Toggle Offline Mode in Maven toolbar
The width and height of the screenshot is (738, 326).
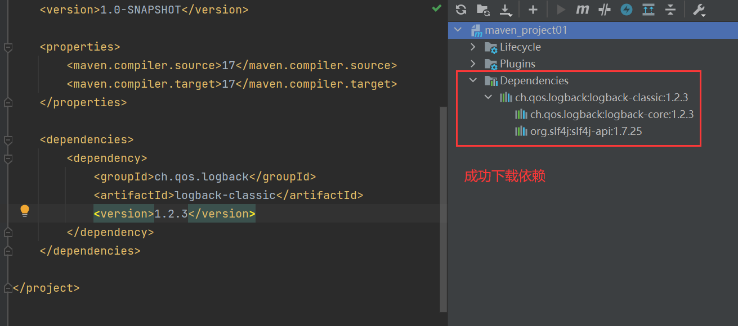605,10
